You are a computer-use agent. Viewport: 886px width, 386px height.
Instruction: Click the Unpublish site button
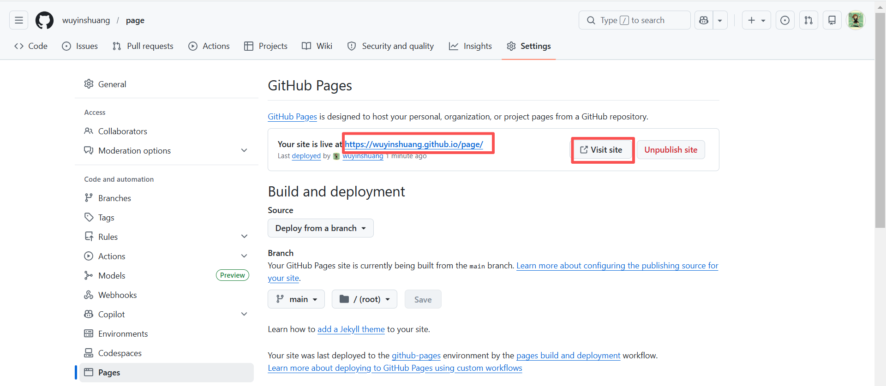click(x=670, y=150)
